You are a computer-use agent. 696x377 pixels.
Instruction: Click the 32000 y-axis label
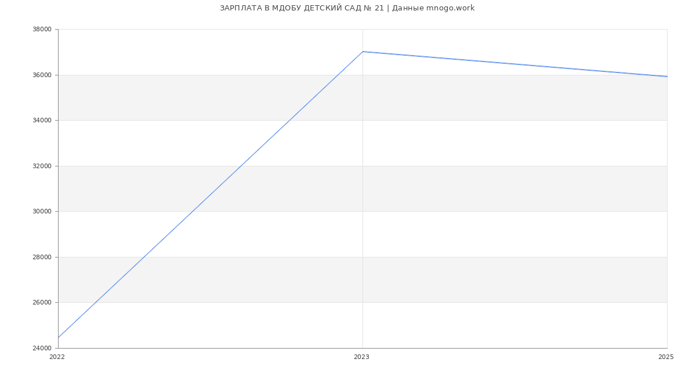pyautogui.click(x=42, y=166)
